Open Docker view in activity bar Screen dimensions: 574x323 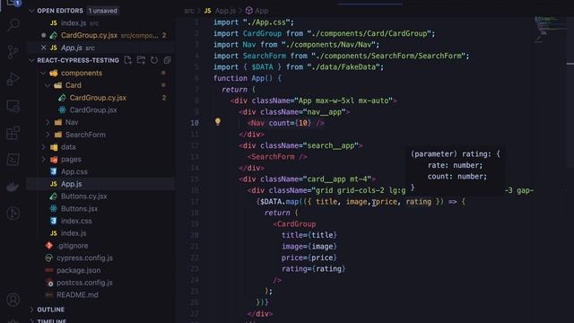[13, 187]
